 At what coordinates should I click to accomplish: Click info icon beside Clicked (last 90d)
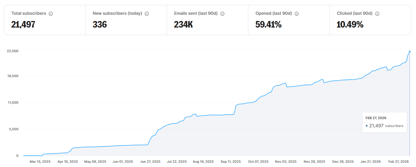pos(377,14)
